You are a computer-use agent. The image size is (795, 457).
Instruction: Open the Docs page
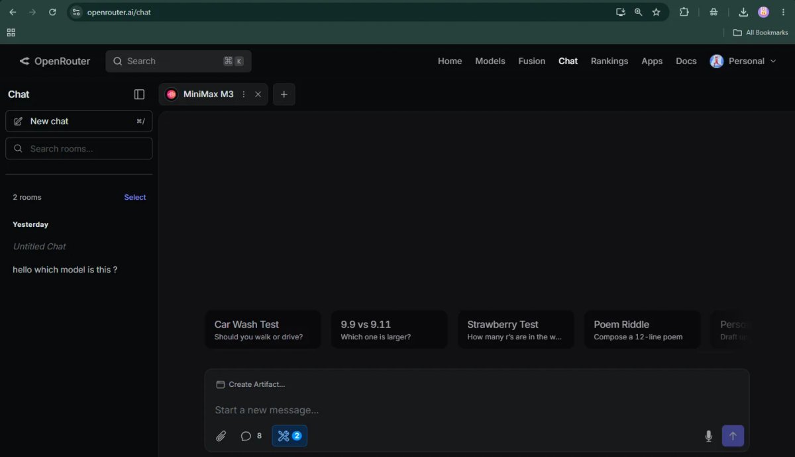tap(686, 61)
